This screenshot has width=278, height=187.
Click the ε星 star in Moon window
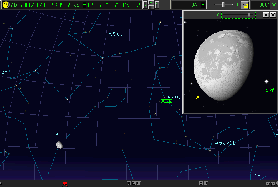[266, 81]
